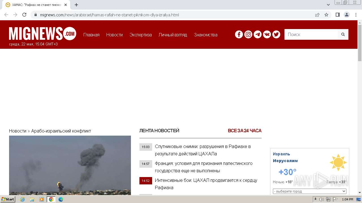Click into the Поиск search field
The width and height of the screenshot is (362, 203).
[311, 34]
